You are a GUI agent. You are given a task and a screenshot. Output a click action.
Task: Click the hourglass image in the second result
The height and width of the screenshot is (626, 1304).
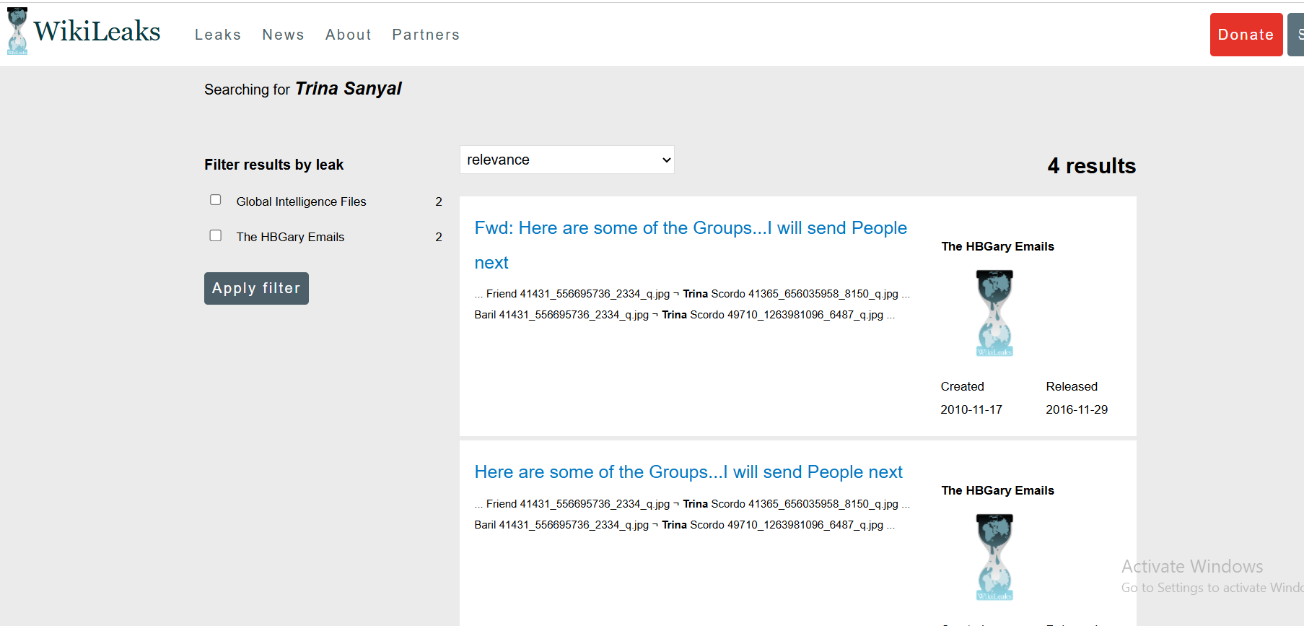[x=994, y=557]
